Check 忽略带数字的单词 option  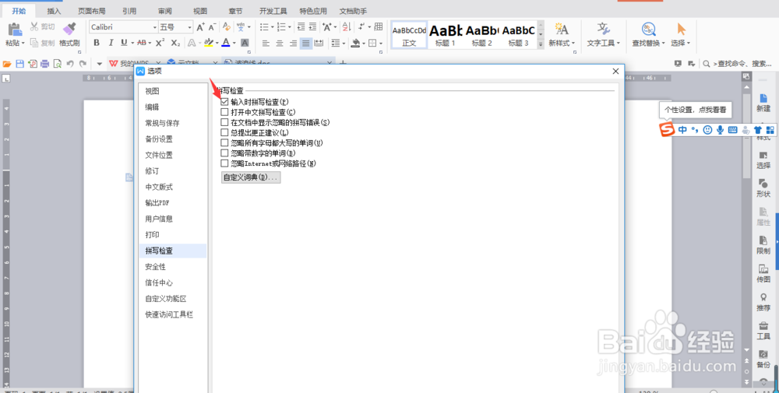point(224,153)
